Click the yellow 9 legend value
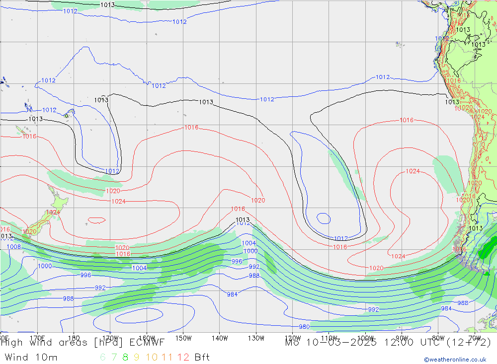This screenshot has width=497, height=364. 136,358
